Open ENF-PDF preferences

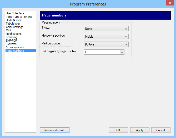point(11,41)
